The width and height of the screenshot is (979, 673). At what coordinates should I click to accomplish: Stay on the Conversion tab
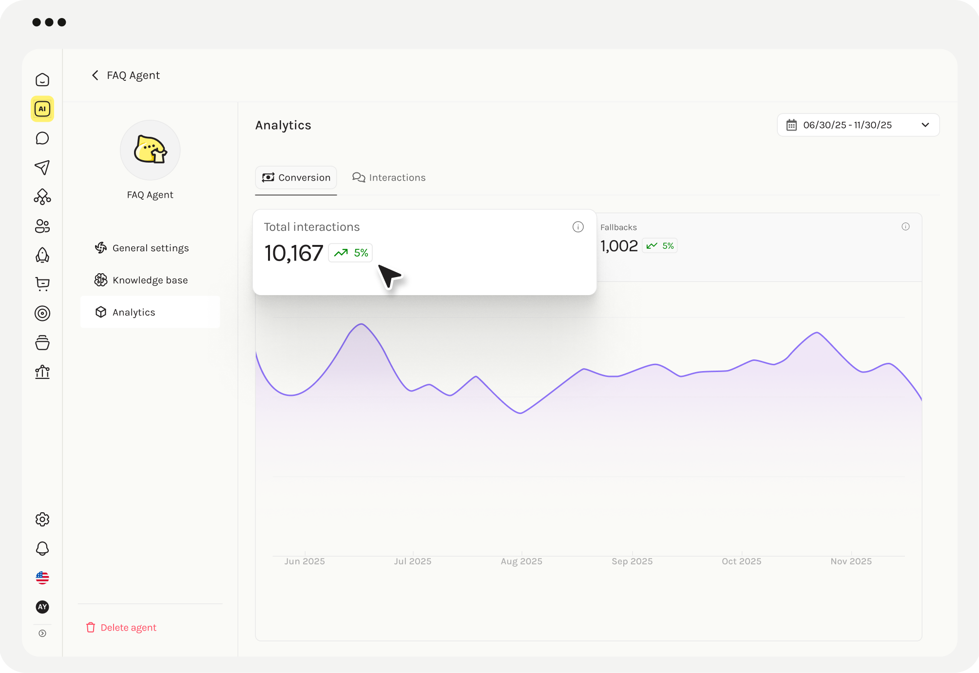click(296, 177)
